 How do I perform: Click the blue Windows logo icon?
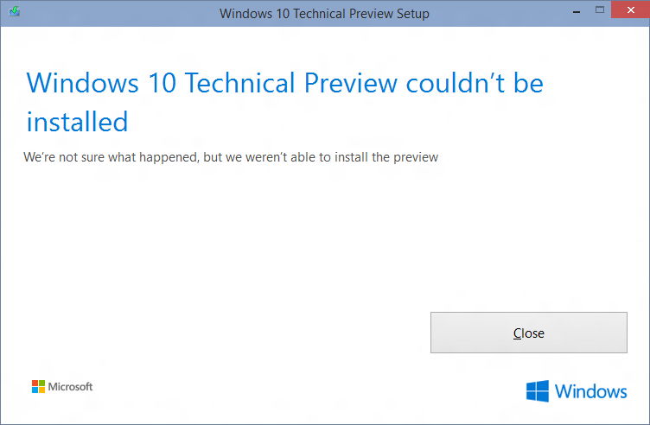coord(538,391)
